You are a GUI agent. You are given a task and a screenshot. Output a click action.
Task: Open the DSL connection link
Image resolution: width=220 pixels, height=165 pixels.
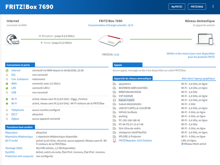[x=14, y=75]
